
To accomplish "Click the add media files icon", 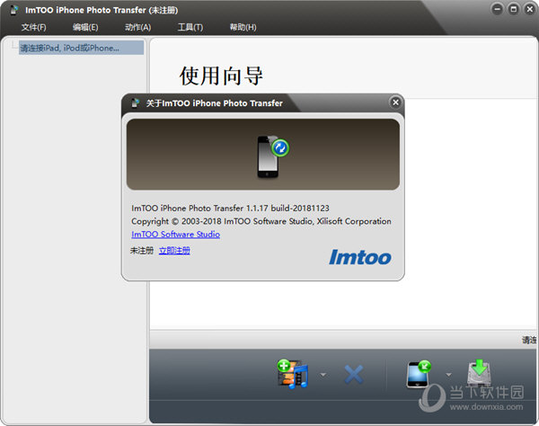I will [293, 374].
